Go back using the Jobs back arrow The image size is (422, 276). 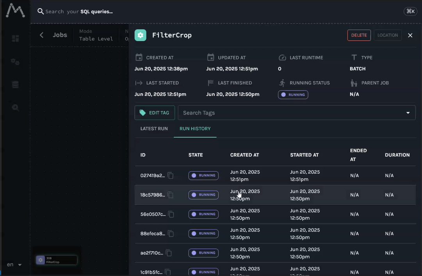coord(42,35)
